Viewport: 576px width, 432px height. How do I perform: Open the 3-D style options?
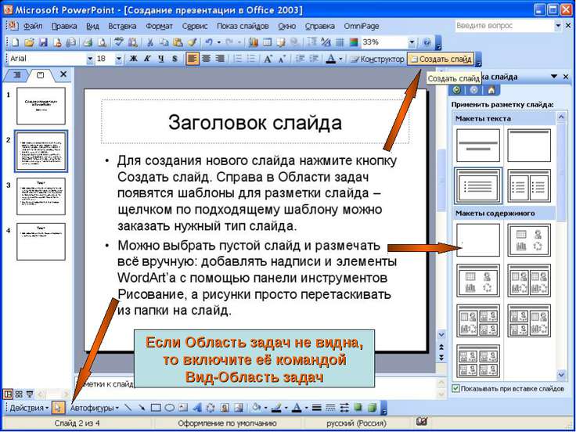click(372, 408)
